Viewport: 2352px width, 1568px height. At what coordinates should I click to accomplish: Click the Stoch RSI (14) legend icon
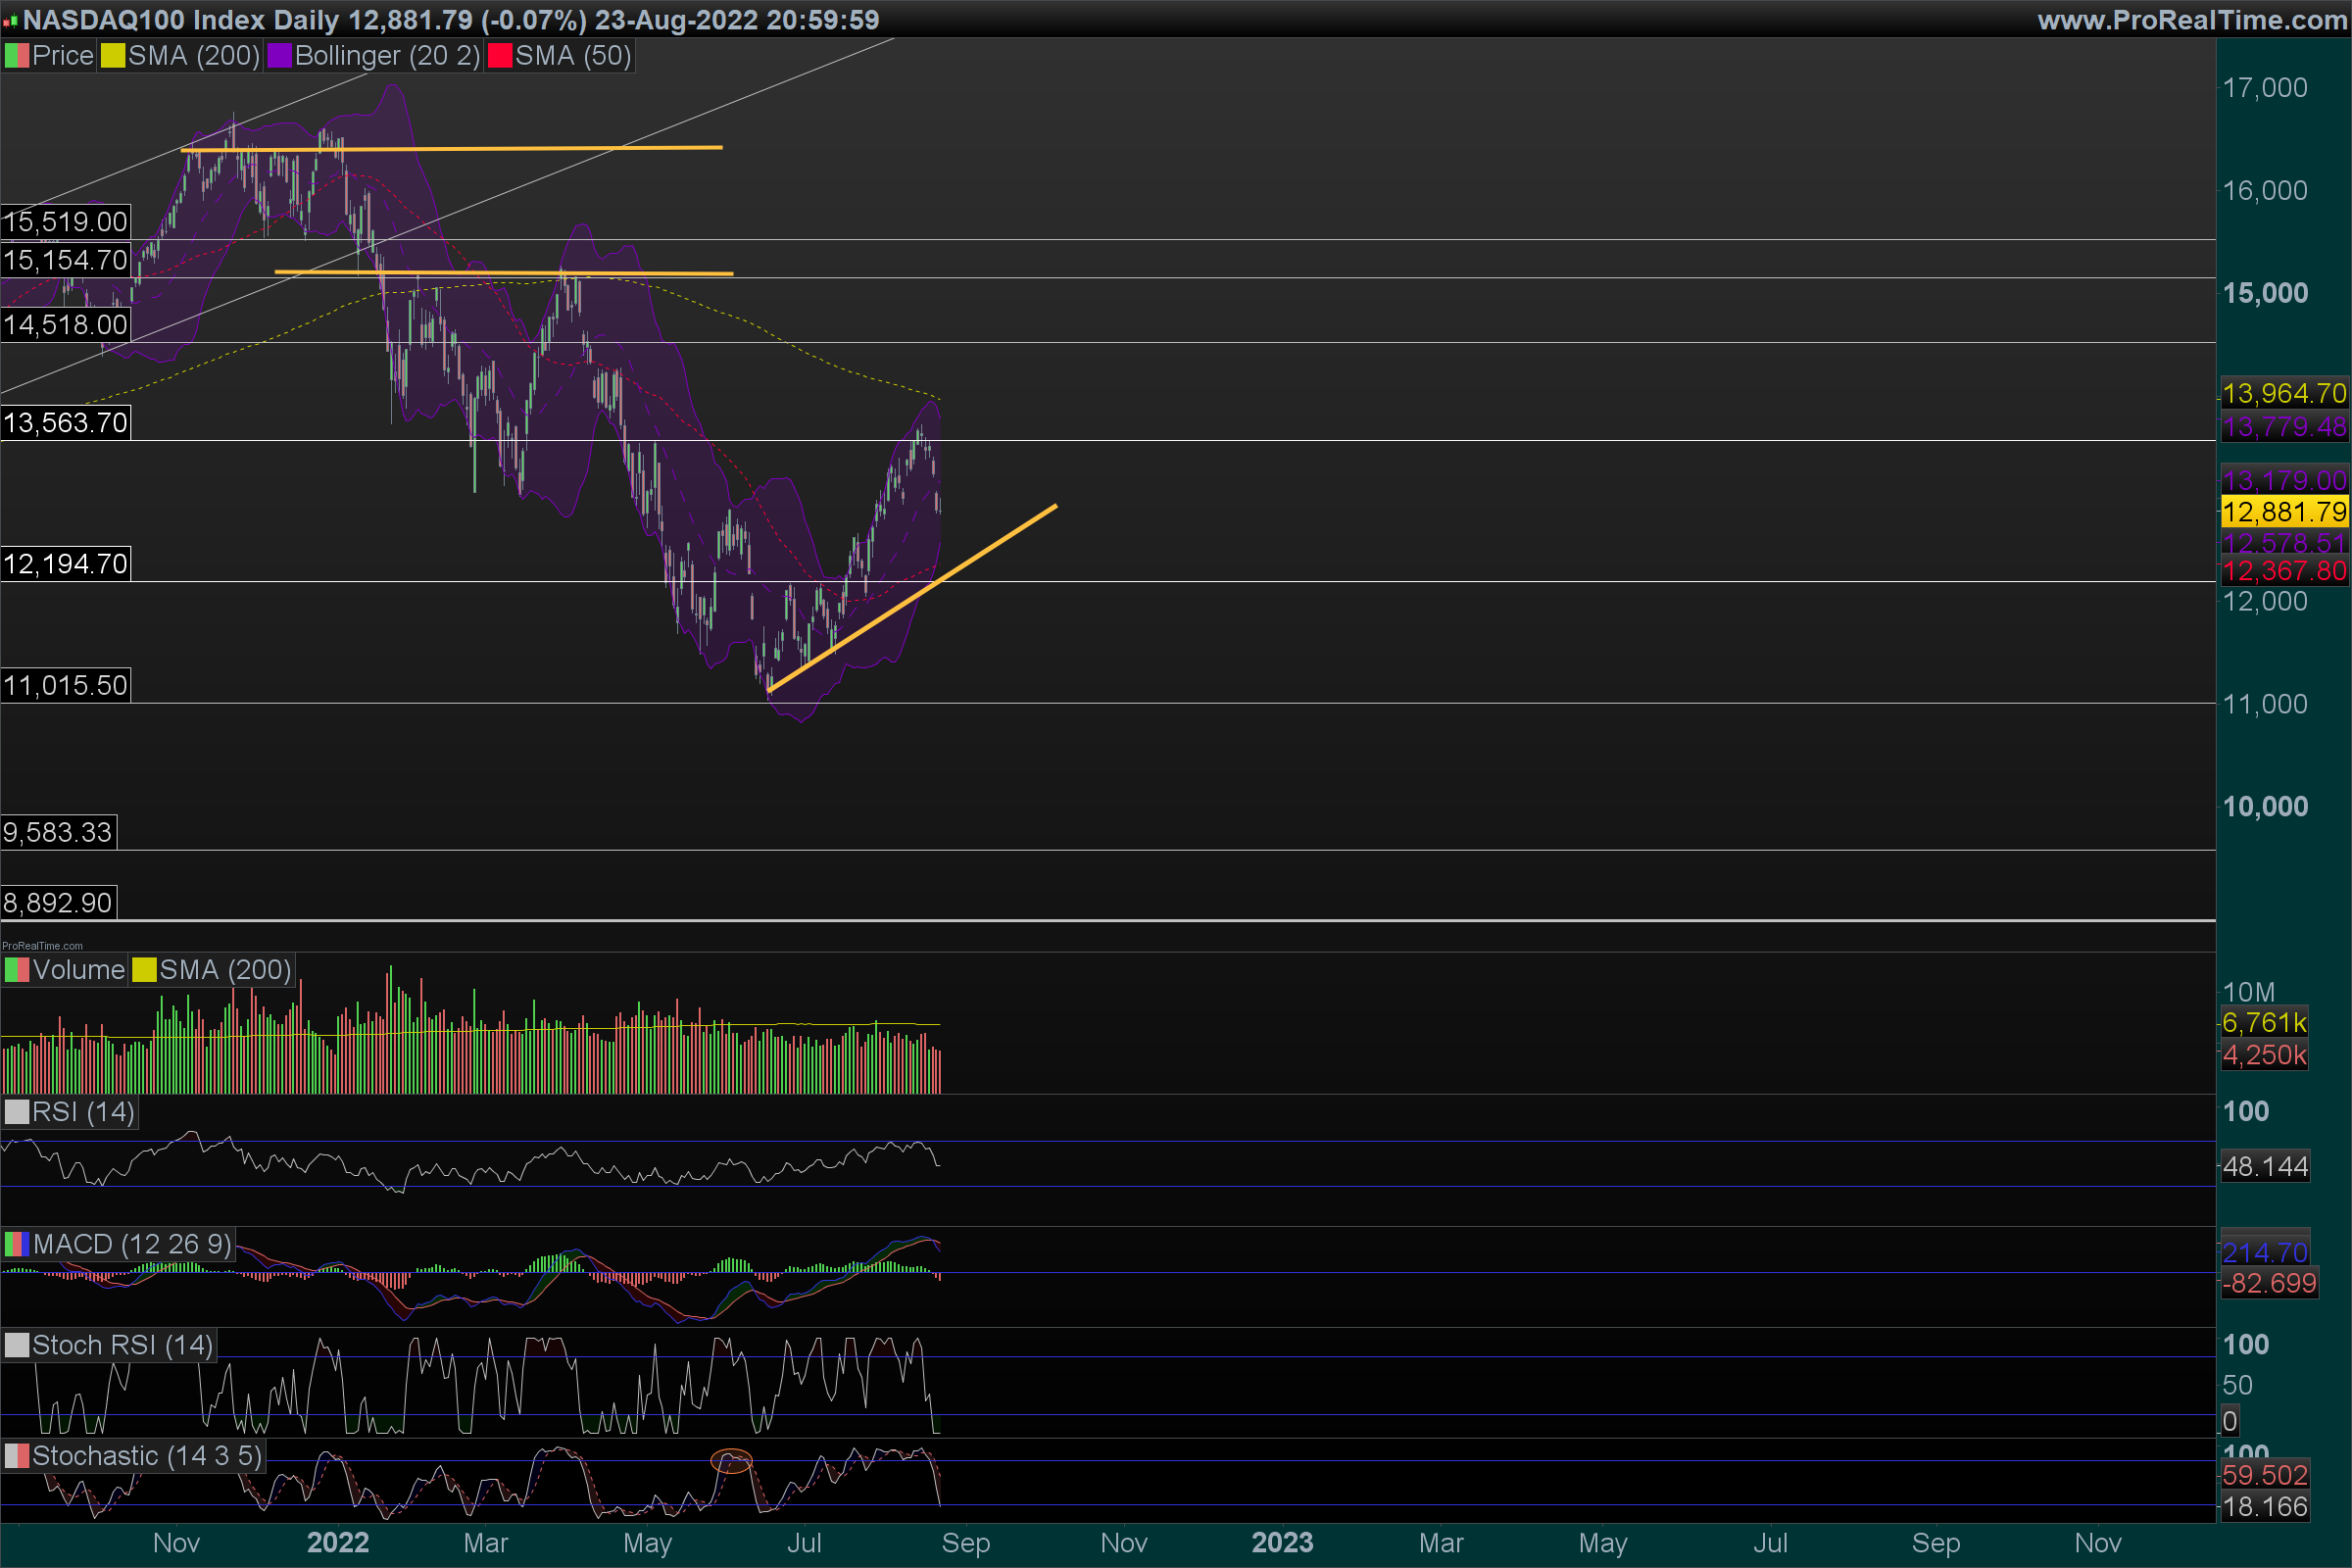(x=17, y=1345)
